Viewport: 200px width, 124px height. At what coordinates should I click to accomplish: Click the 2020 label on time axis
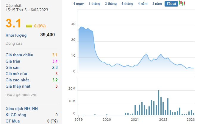107,120
